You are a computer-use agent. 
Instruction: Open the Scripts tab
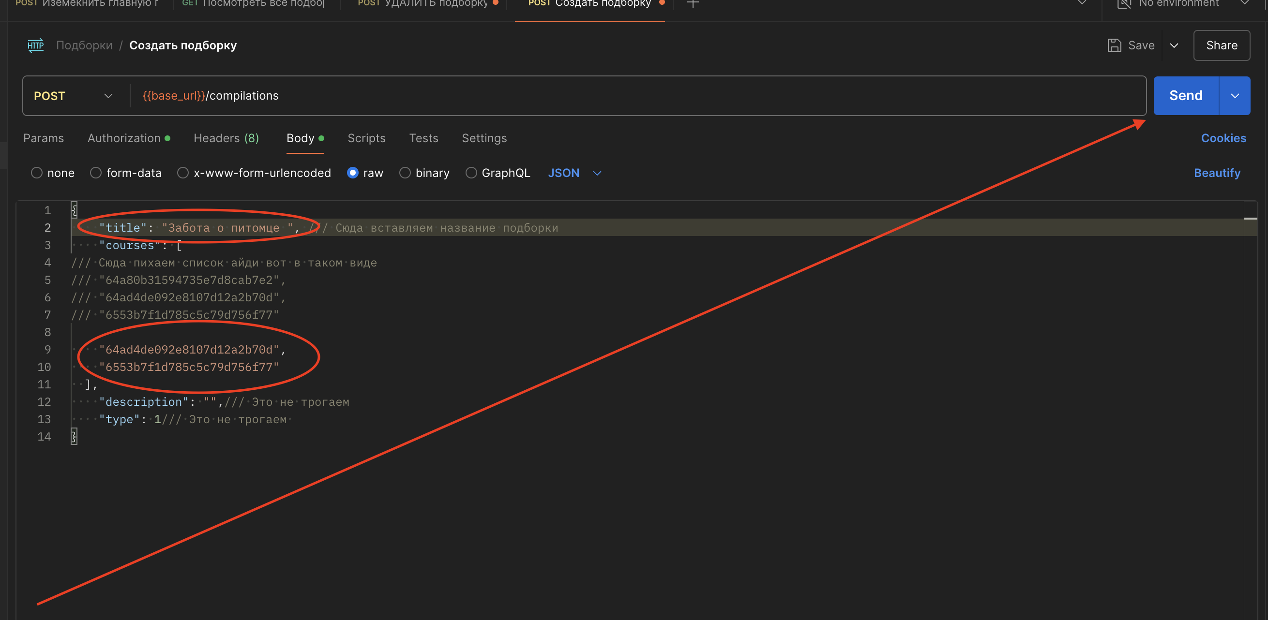pyautogui.click(x=366, y=138)
